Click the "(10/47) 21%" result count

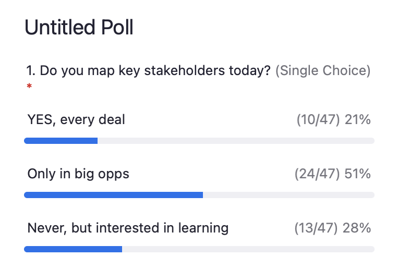click(333, 119)
